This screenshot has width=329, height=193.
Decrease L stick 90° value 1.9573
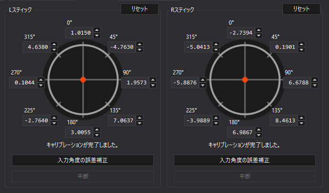click(153, 85)
